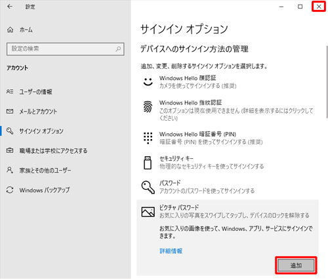The width and height of the screenshot is (328, 279).
Task: Click the fingerprint icon
Action: click(x=148, y=107)
